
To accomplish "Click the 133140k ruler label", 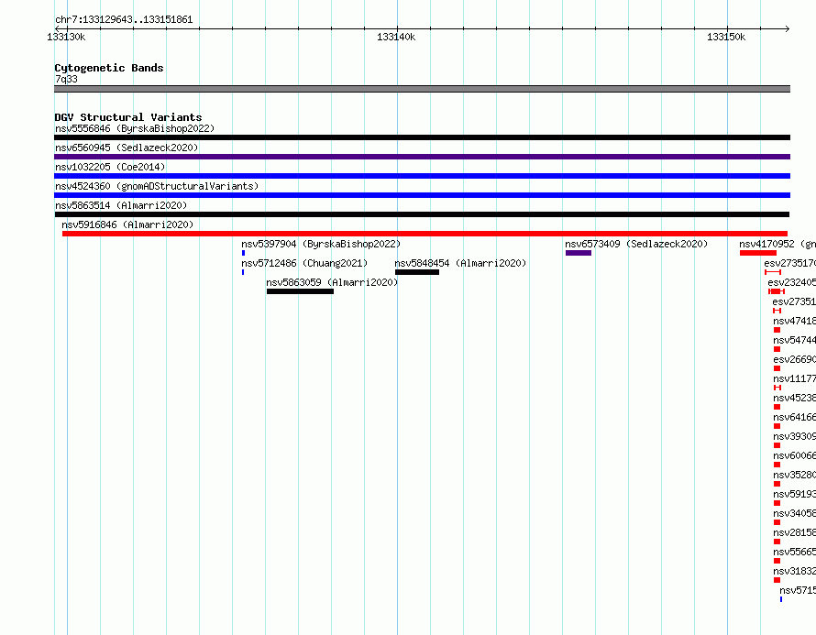I will [396, 37].
